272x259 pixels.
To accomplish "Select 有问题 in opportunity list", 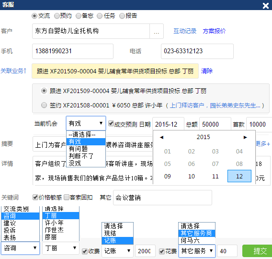I will pos(86,149).
